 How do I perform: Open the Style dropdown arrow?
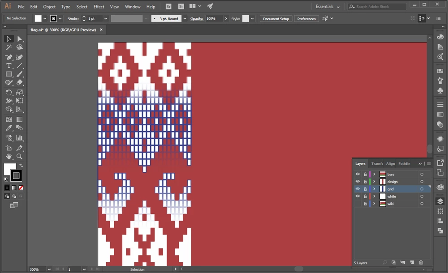tap(252, 18)
